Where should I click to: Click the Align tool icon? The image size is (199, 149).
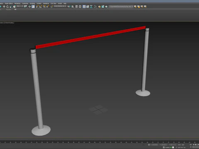[x=73, y=7]
